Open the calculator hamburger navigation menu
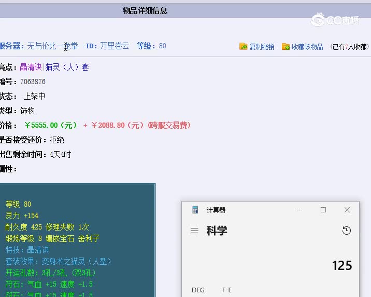This screenshot has height=297, width=371. [x=194, y=231]
